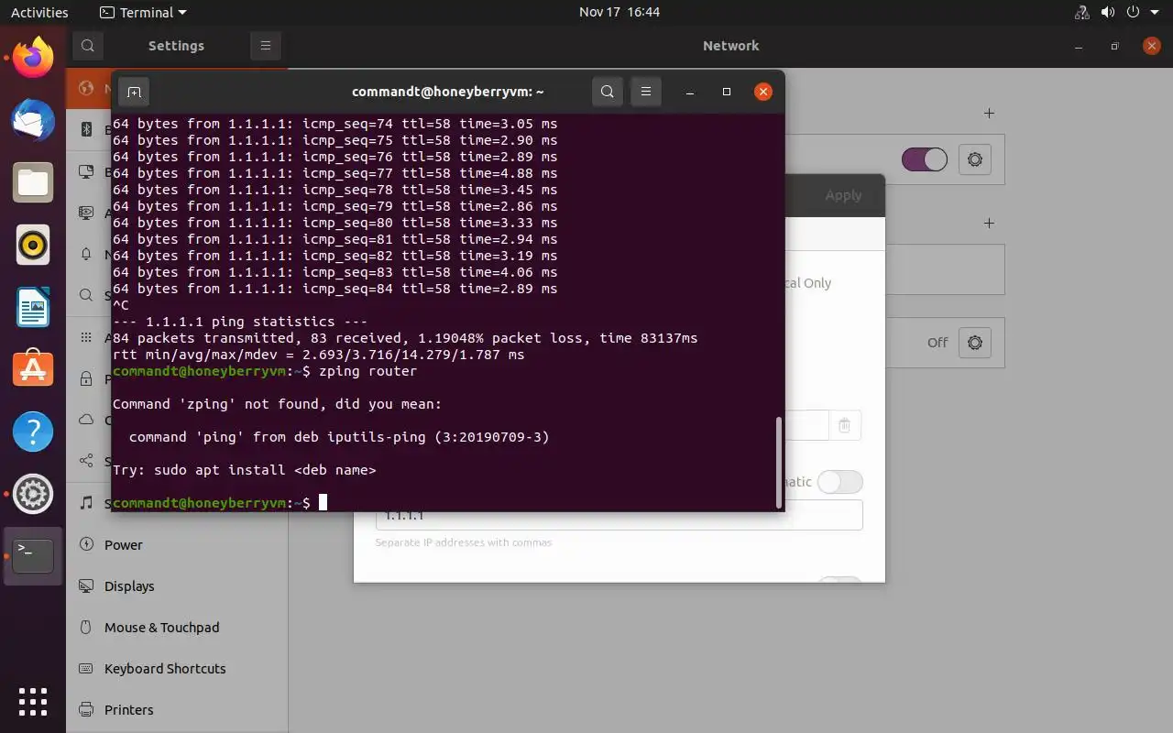
Task: Click 'Command 'zping' not found' text
Action: 277,404
